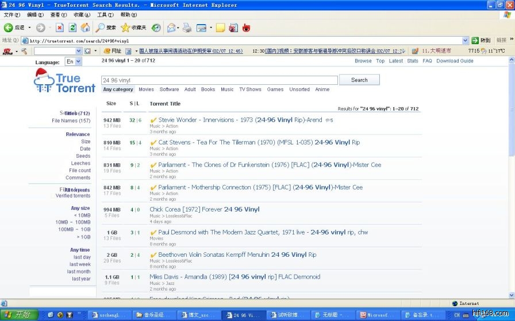Expand the links toolbar chevron
Screen dimensions: 515x321
(x=512, y=40)
